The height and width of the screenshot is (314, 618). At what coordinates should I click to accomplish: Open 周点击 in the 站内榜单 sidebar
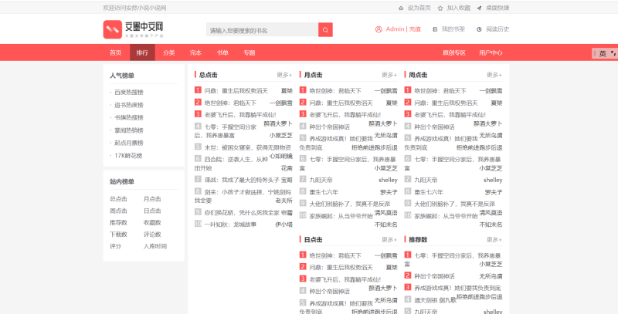click(x=119, y=211)
